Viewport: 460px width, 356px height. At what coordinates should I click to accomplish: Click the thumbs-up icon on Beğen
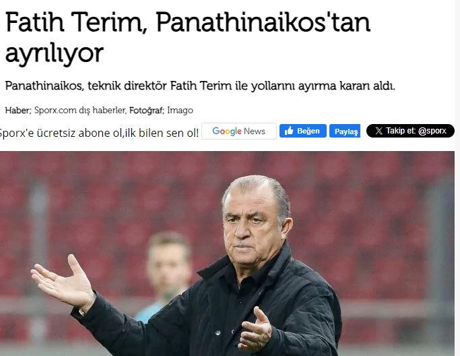tap(289, 131)
